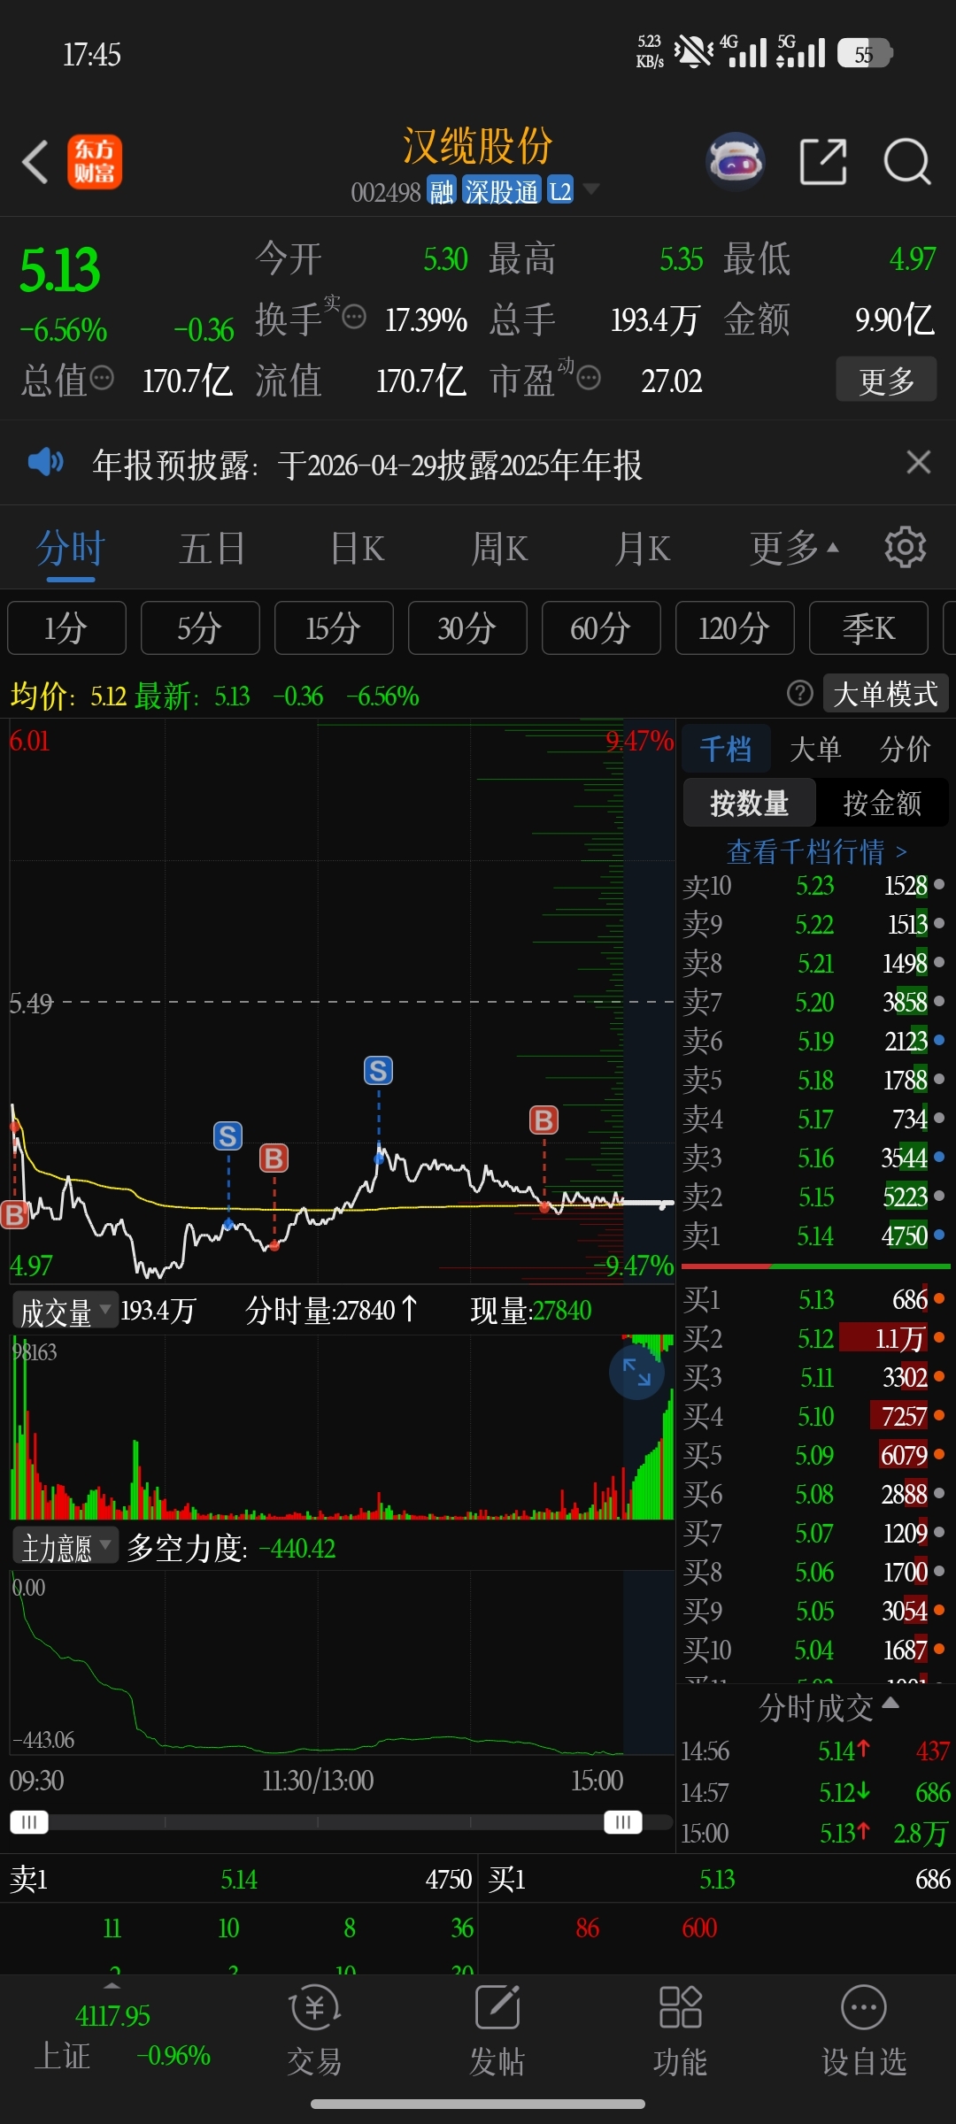Switch to 分时 chart tab
Screen dimensions: 956x2124
(71, 548)
